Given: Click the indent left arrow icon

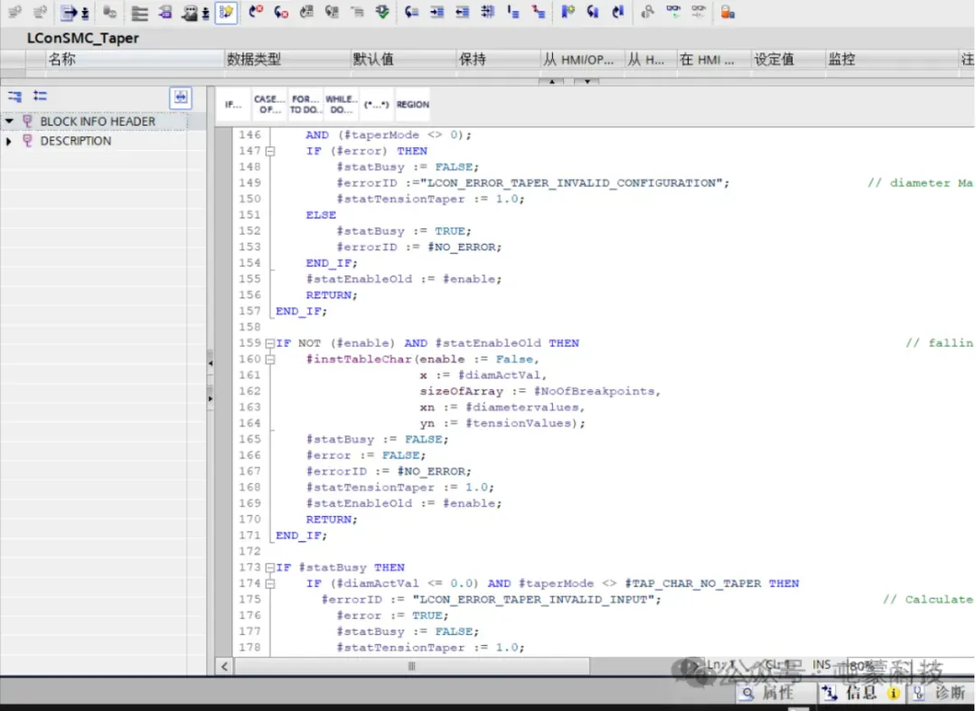Looking at the screenshot, I should 462,12.
